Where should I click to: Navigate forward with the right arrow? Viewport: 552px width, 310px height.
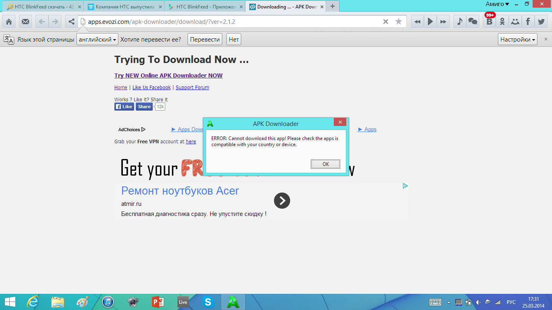(55, 21)
